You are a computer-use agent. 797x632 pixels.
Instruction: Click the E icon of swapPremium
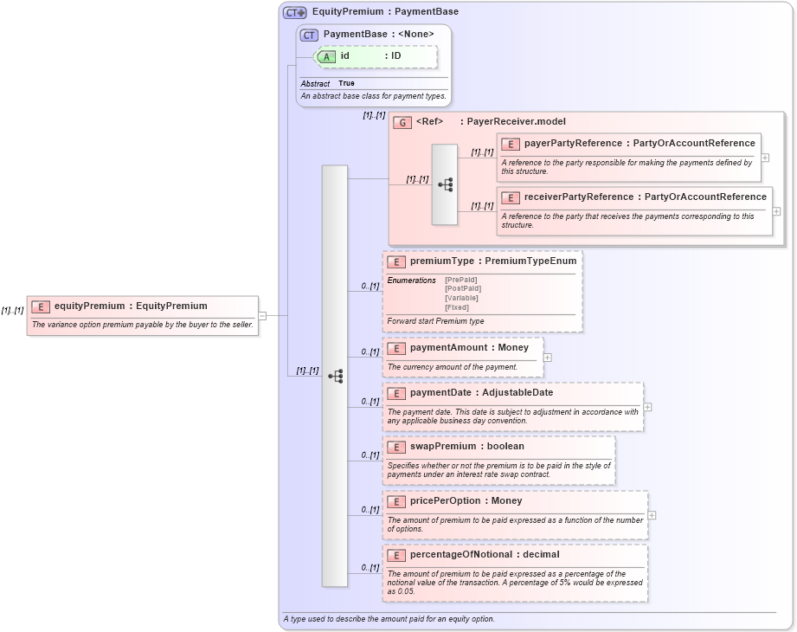(396, 448)
